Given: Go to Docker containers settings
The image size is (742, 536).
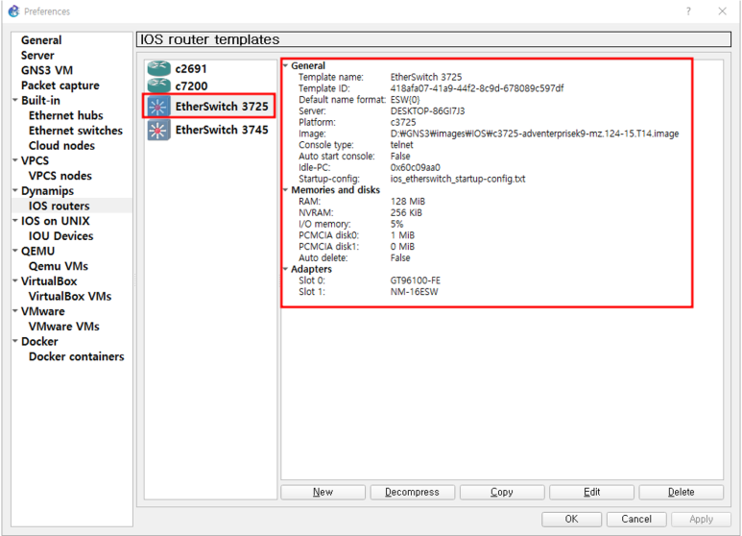Looking at the screenshot, I should pos(76,356).
